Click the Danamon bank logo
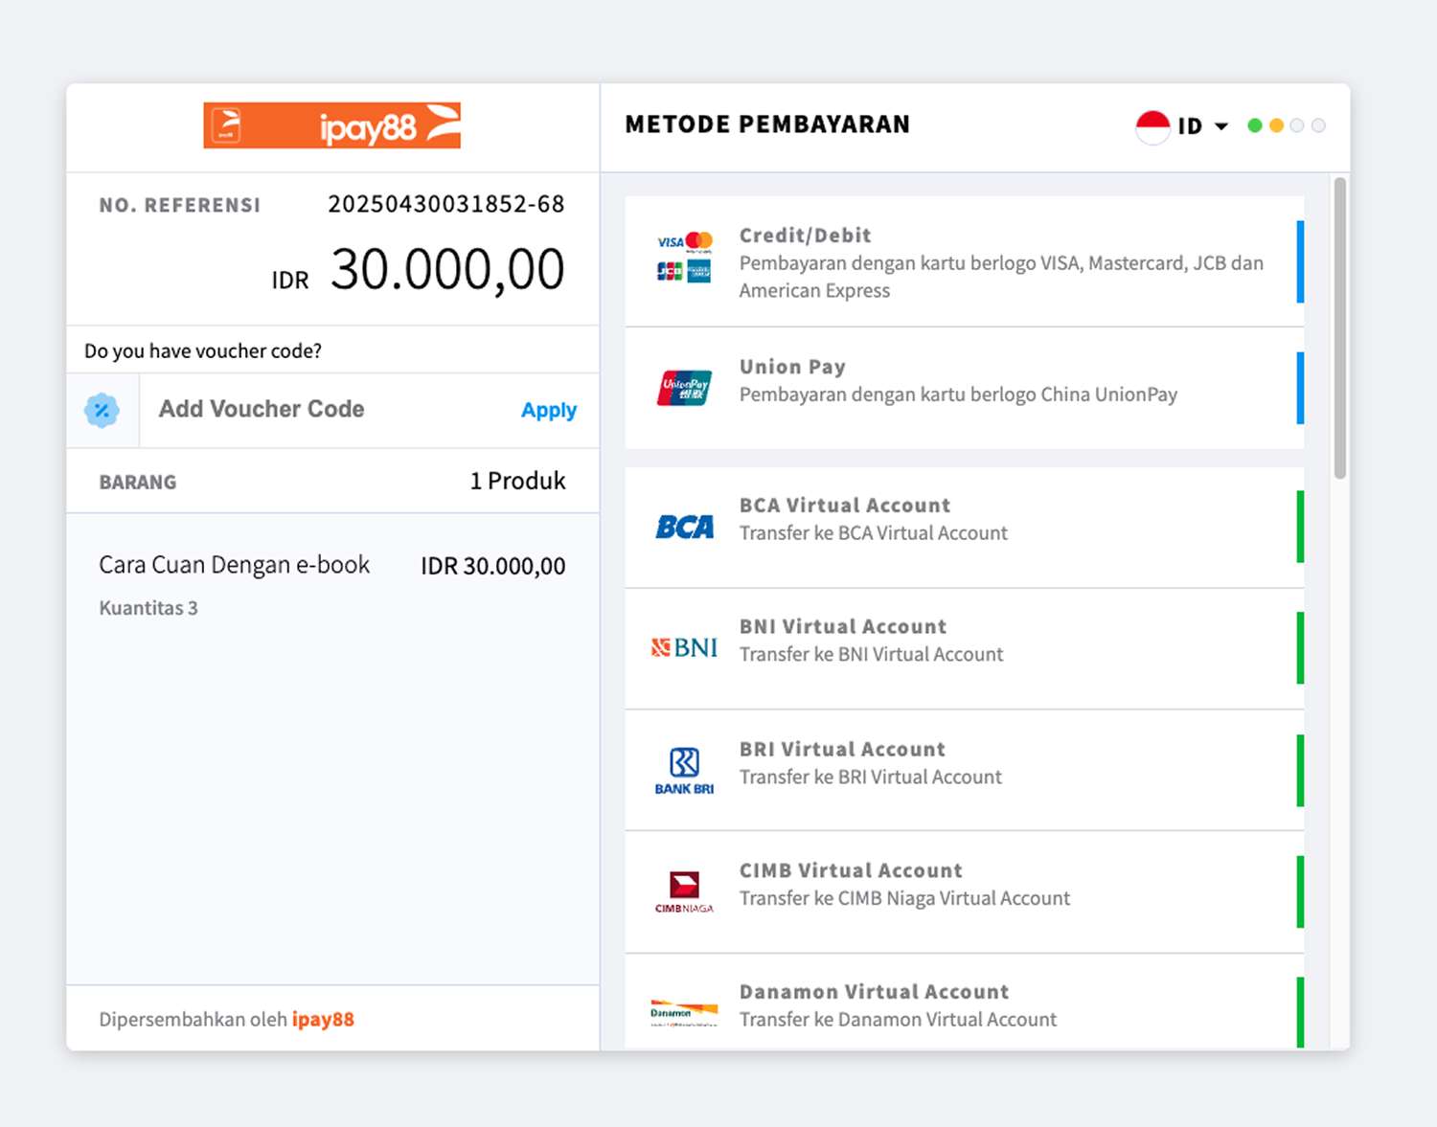Screen dimensions: 1437x1127 click(x=684, y=1013)
